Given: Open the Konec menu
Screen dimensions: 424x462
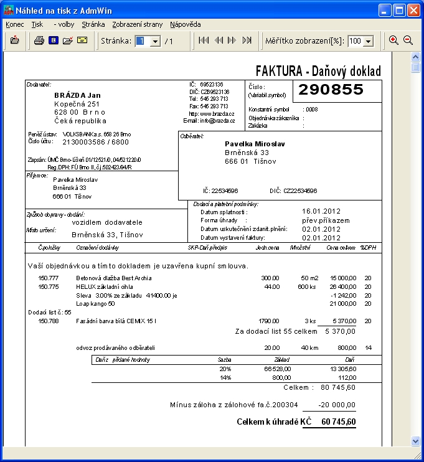Looking at the screenshot, I should tap(15, 24).
